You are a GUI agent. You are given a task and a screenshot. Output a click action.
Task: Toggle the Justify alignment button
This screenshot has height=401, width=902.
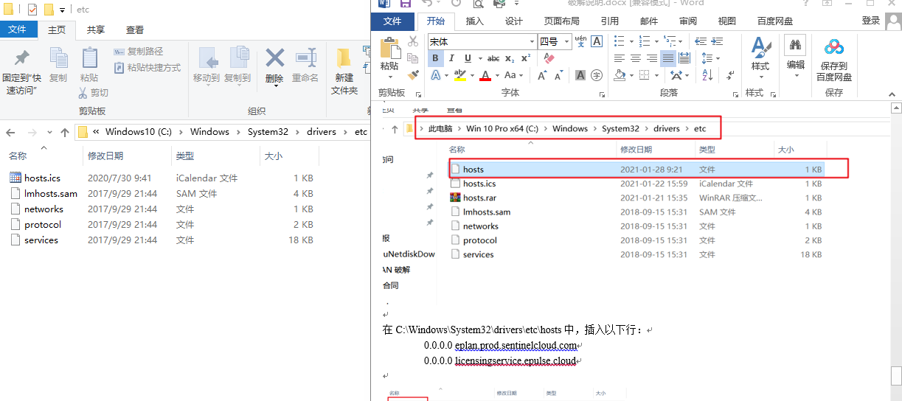coord(668,58)
